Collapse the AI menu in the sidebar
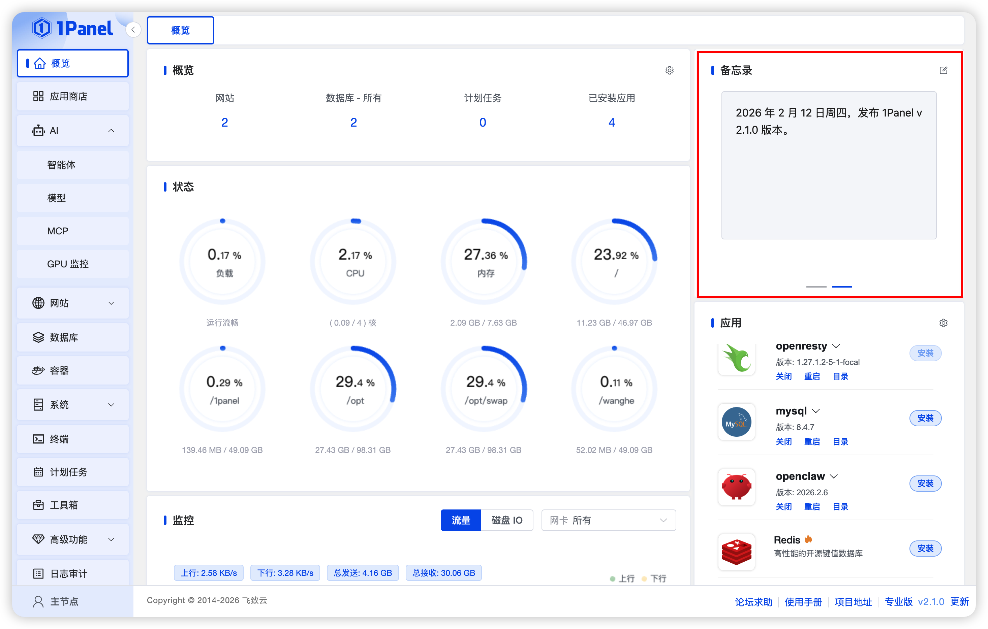 [73, 131]
